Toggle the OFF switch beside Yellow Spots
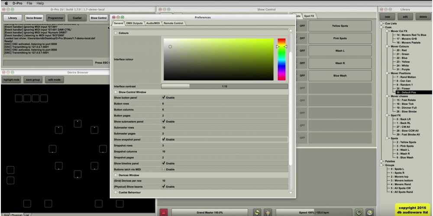The image size is (433, 216). pyautogui.click(x=302, y=26)
